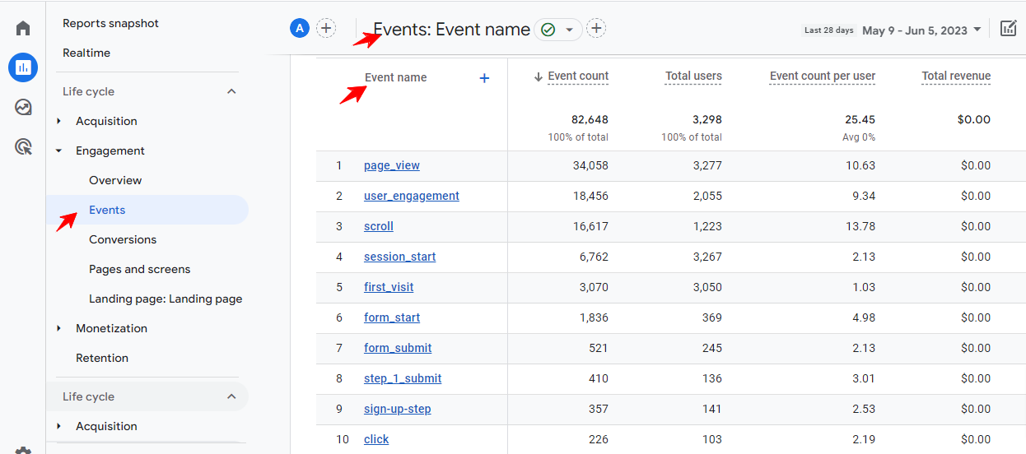Open the first_visit event link
Image resolution: width=1026 pixels, height=454 pixels.
point(389,287)
